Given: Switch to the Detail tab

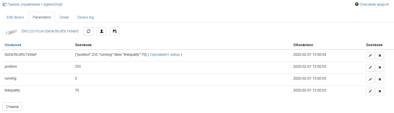Looking at the screenshot, I should pos(64,17).
